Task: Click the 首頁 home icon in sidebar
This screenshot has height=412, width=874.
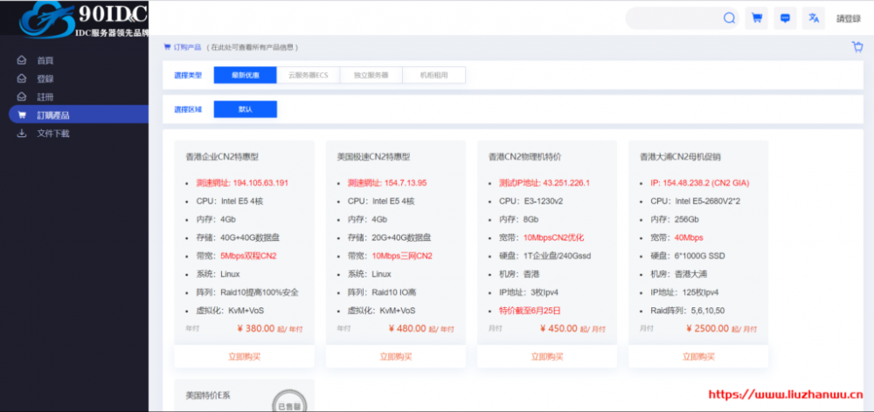Action: pyautogui.click(x=22, y=60)
